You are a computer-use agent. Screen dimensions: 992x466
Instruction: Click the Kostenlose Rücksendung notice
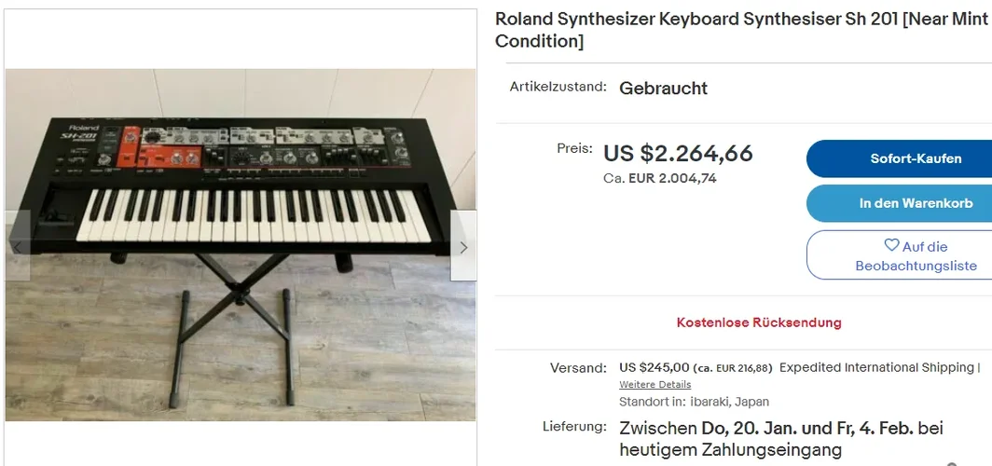(x=759, y=322)
